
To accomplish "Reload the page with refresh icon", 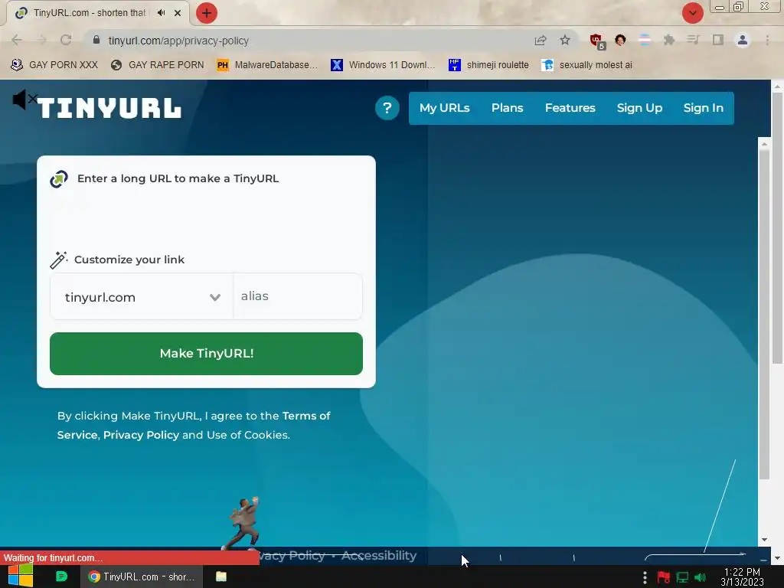I will tap(66, 40).
